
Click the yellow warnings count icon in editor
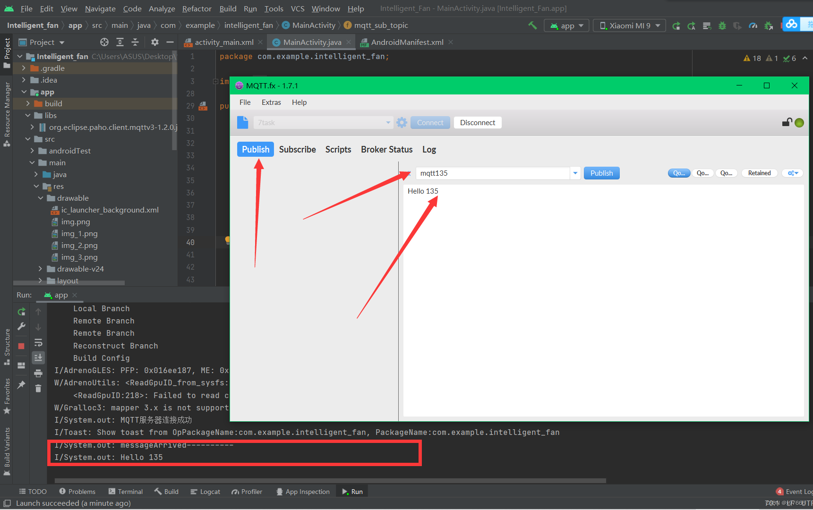tap(752, 58)
